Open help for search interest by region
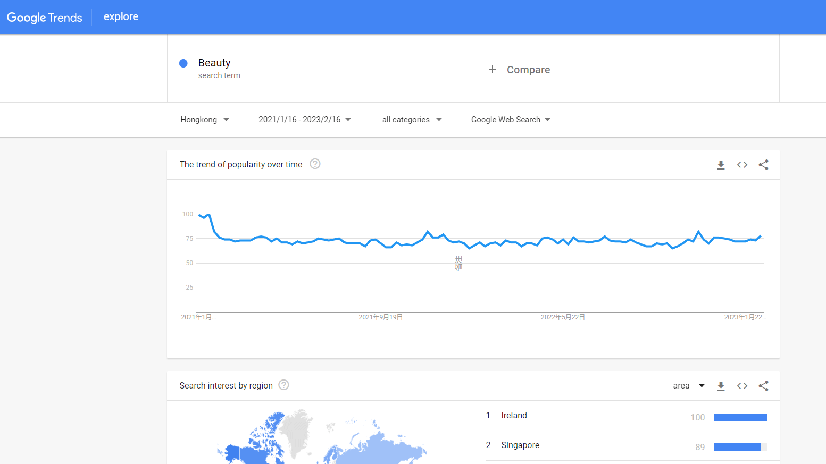 pos(284,385)
